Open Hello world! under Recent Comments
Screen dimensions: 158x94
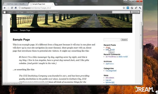[123, 57]
